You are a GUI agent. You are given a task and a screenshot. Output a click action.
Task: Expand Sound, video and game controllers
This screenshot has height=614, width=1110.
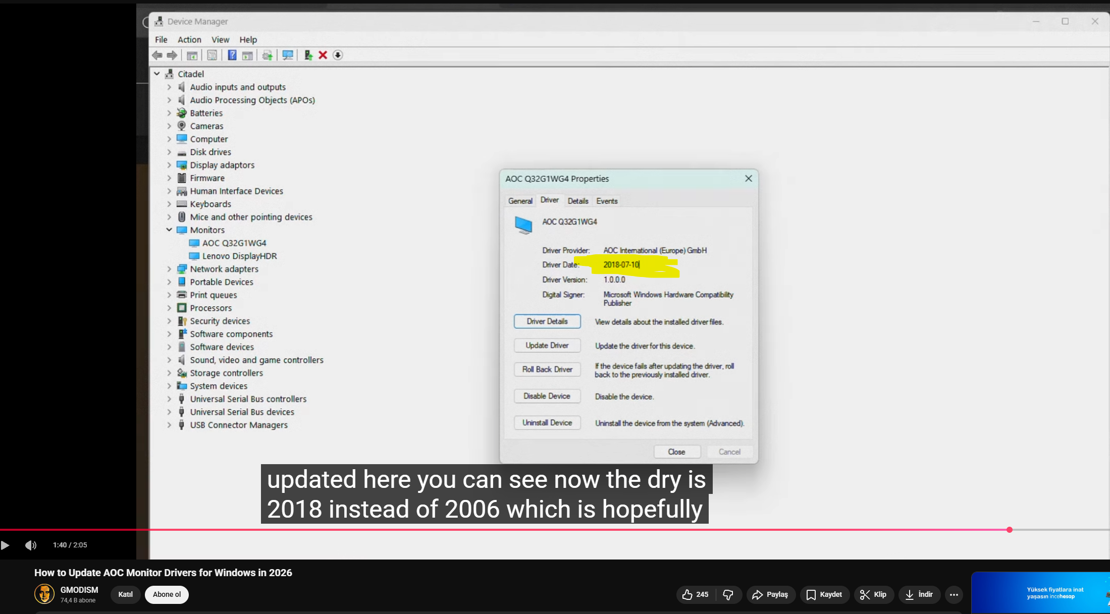pos(170,360)
